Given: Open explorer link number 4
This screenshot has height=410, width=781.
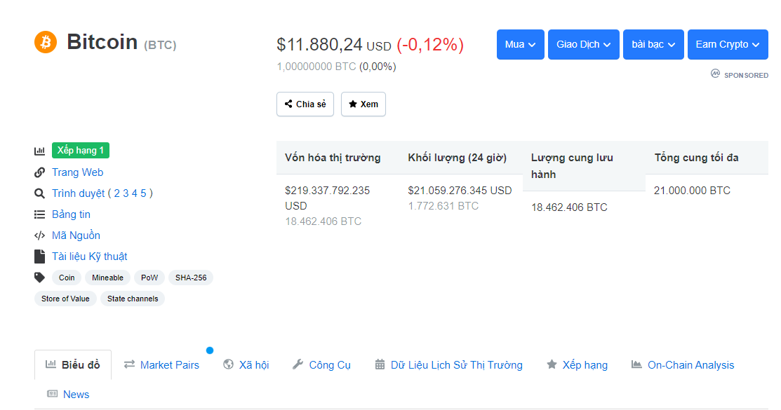Looking at the screenshot, I should point(135,193).
